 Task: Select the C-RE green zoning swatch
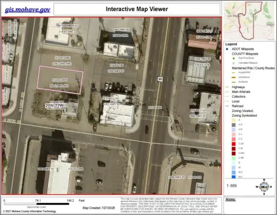point(234,158)
